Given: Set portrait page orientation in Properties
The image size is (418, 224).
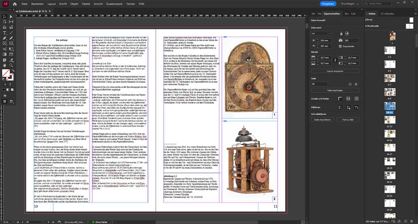Looking at the screenshot, I should click(x=341, y=33).
